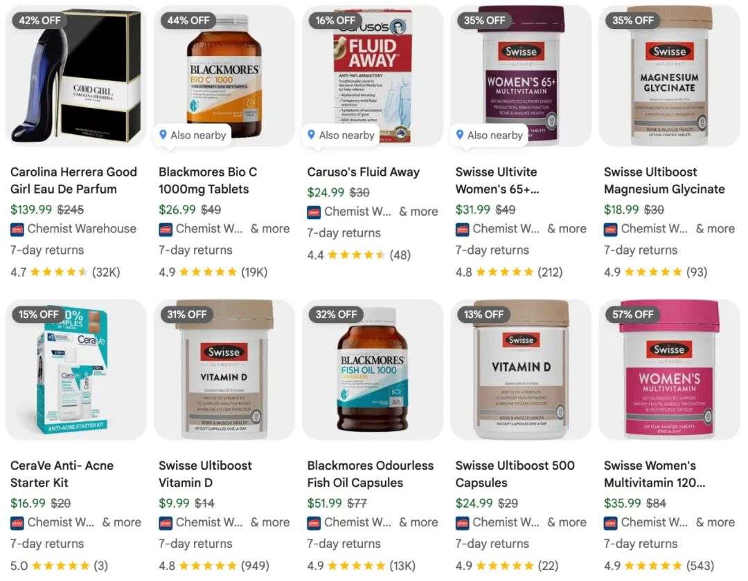Open Swisse Ultiboost 500 Capsules product image

tap(521, 369)
